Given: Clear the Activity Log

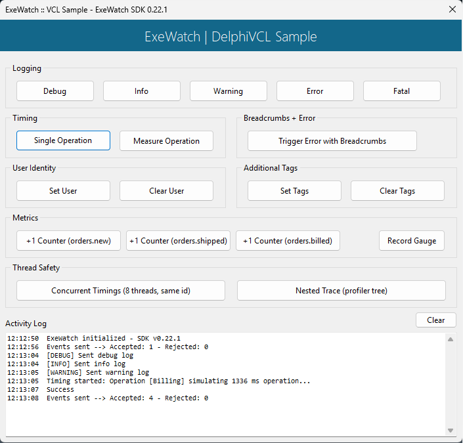Looking at the screenshot, I should (436, 320).
